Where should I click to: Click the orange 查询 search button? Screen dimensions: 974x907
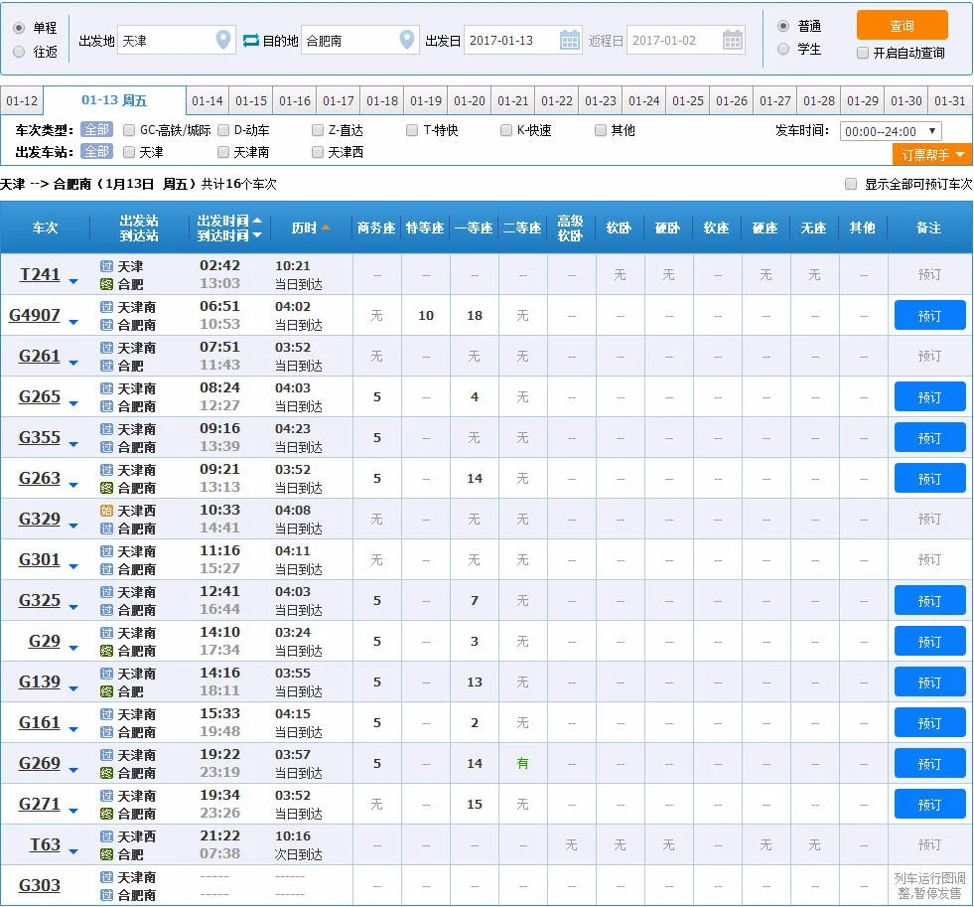pyautogui.click(x=902, y=24)
